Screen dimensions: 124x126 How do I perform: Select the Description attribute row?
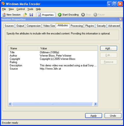(53, 65)
